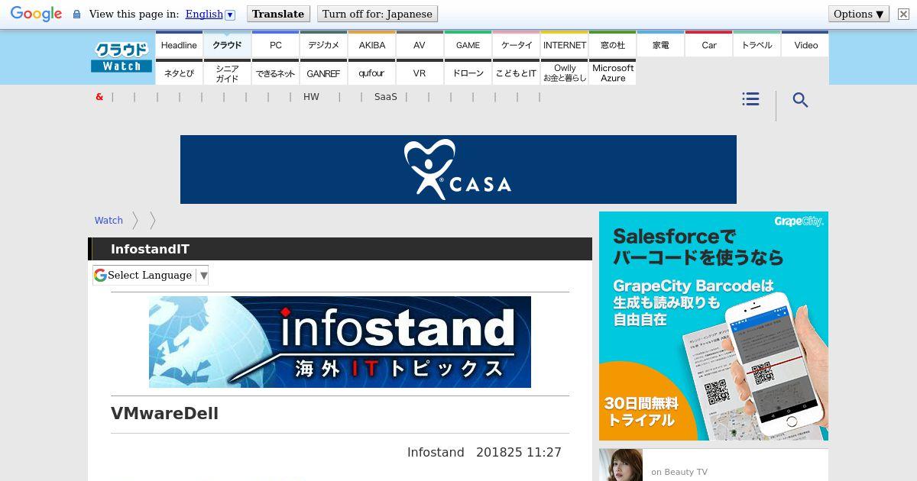Open the Owlly お金と暮らし tab
This screenshot has height=481, width=917.
click(564, 73)
